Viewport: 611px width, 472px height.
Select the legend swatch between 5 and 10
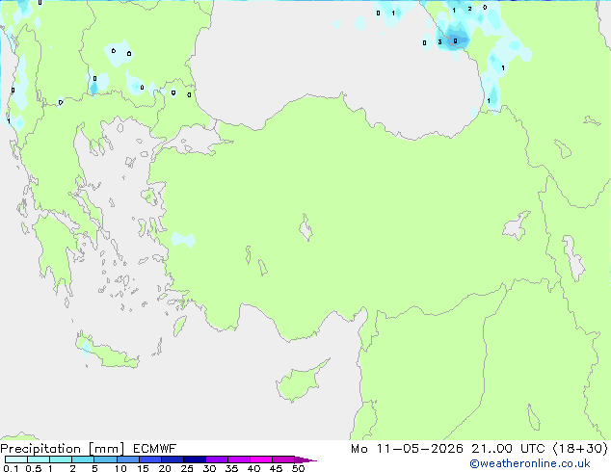click(105, 459)
